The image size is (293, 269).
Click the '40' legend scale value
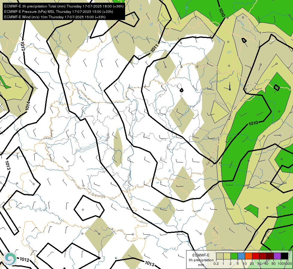point(266,264)
